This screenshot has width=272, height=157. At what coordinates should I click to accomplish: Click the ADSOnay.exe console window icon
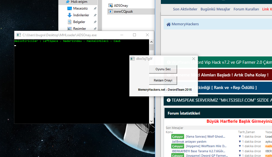coord(19,35)
